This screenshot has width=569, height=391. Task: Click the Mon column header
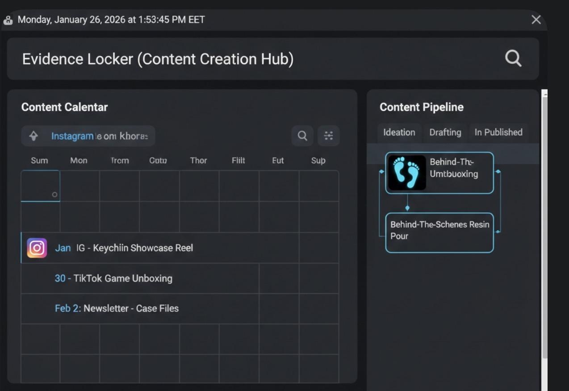pos(79,161)
